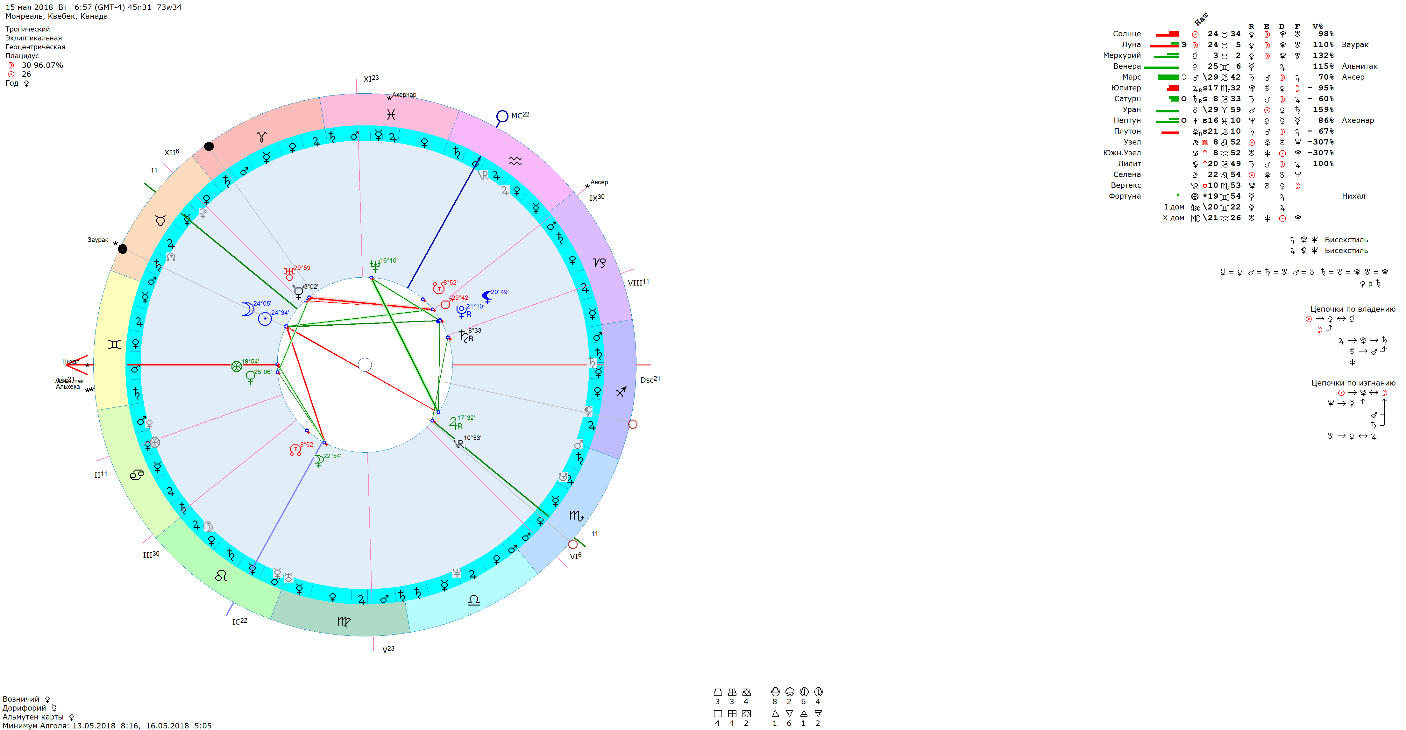The image size is (1406, 730).
Task: Click the Aries sign glyph on outer ring
Action: click(x=261, y=136)
